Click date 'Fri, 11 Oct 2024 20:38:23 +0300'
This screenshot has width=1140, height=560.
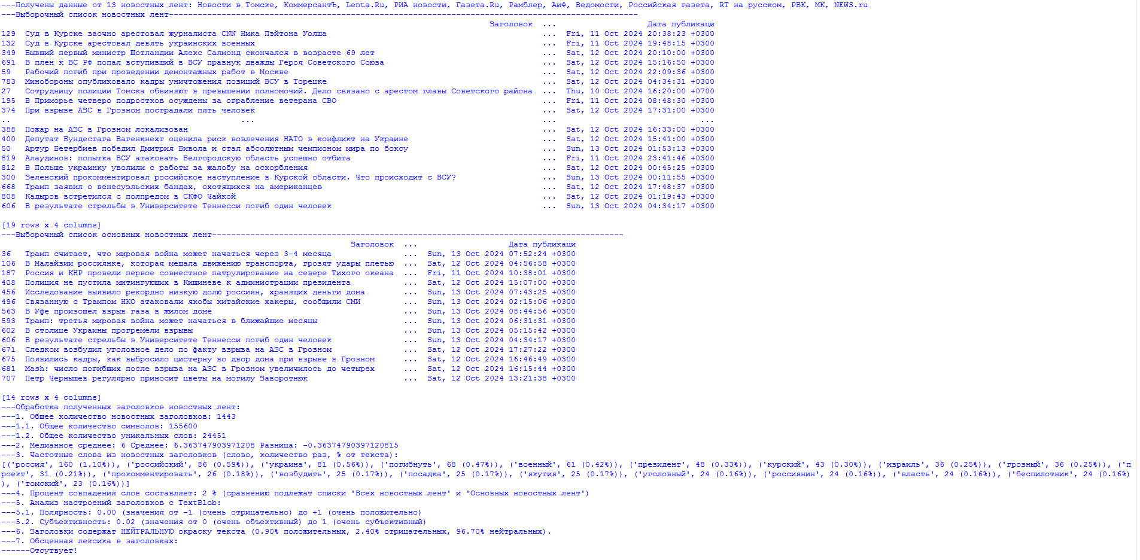click(640, 34)
